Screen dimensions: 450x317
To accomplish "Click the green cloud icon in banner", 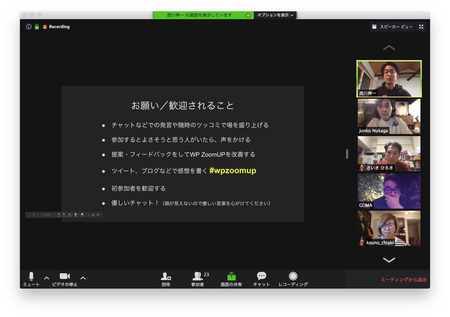I will click(x=248, y=15).
